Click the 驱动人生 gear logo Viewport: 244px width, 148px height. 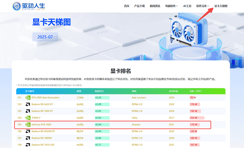point(17,6)
